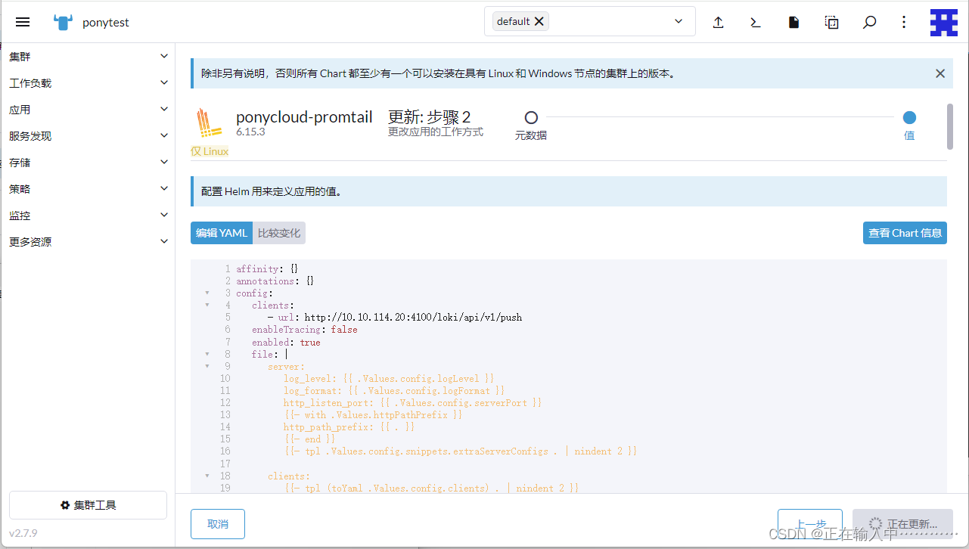Click the http_path_prefix line

coord(349,426)
